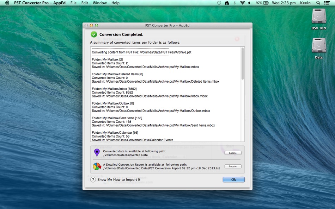This screenshot has height=209, width=335.
Task: Open Spotlight search magnifier
Action: click(x=318, y=3)
